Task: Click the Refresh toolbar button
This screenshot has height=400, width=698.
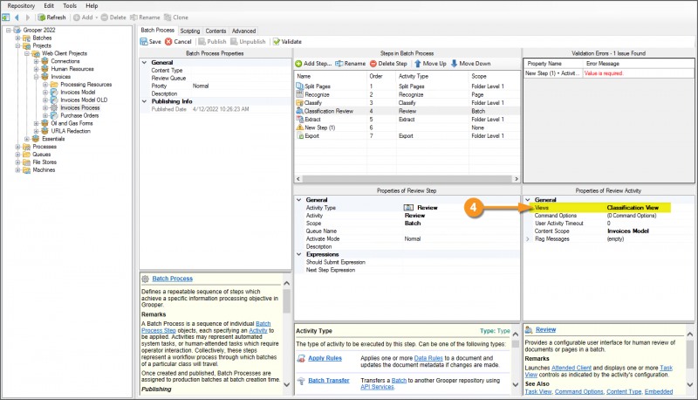Action: [x=51, y=17]
